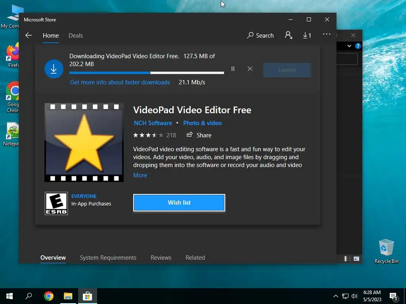Go back with the arrow in Microsoft Store
Image resolution: width=406 pixels, height=304 pixels.
point(29,35)
